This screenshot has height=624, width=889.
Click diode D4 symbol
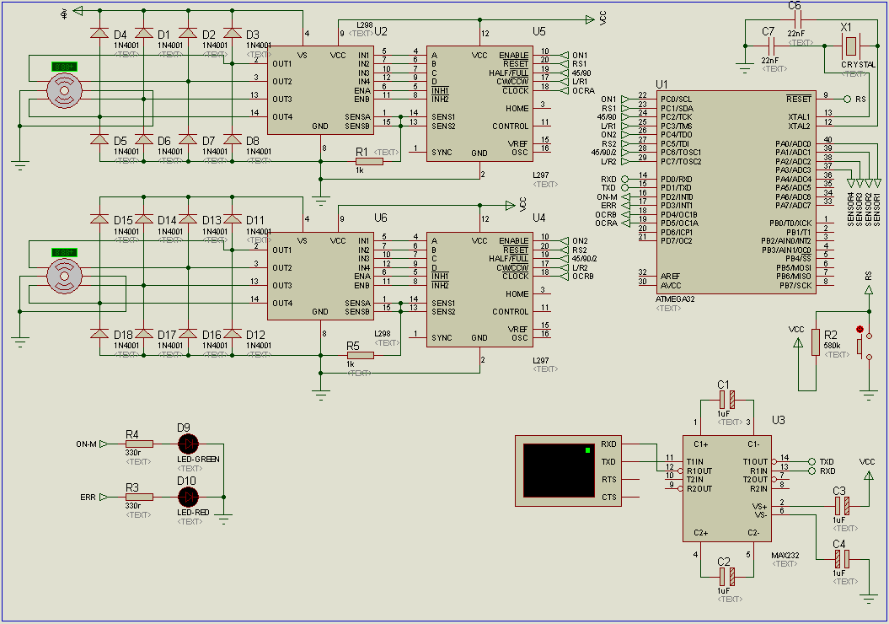click(99, 33)
